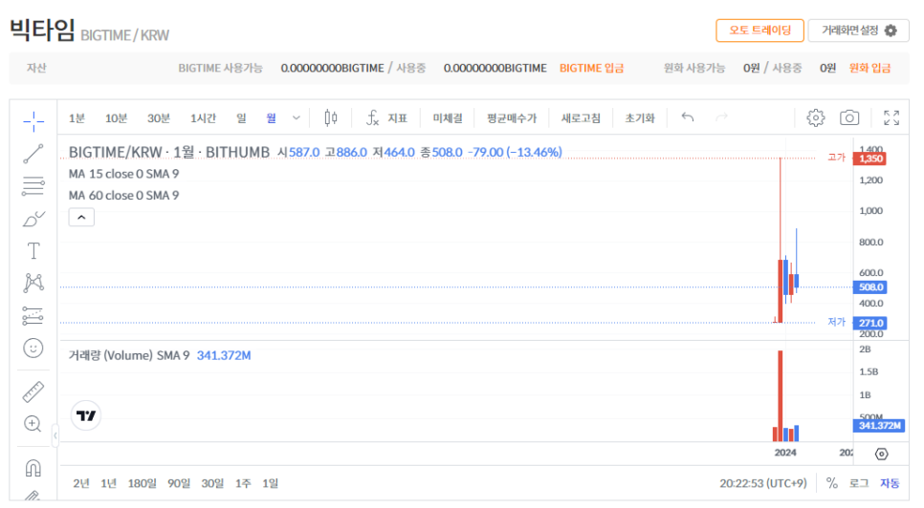
Task: Toggle 로그 logarithmic scale
Action: 859,483
